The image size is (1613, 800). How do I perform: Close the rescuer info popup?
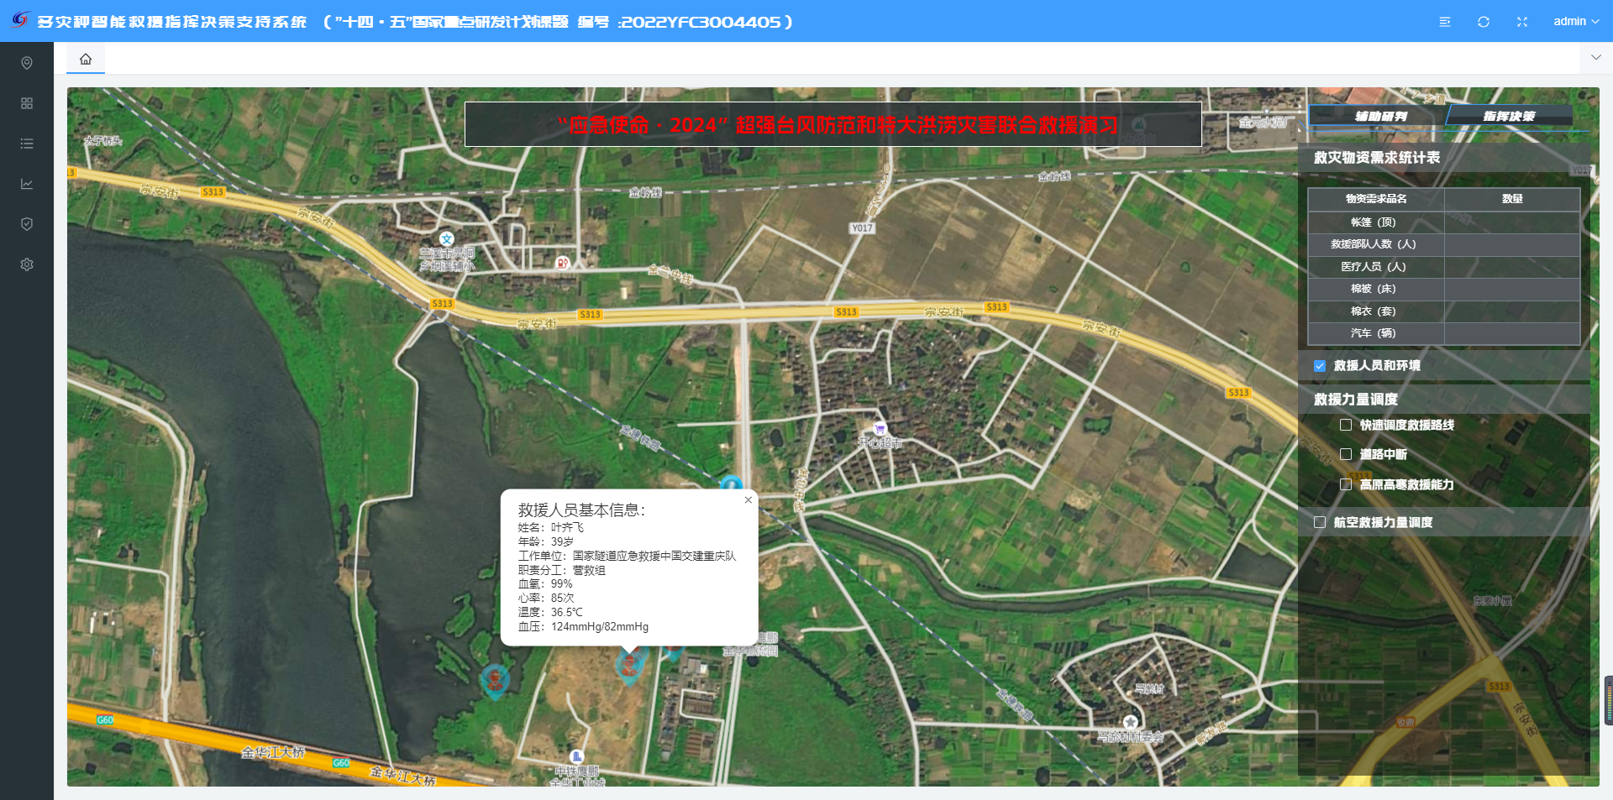[x=748, y=500]
